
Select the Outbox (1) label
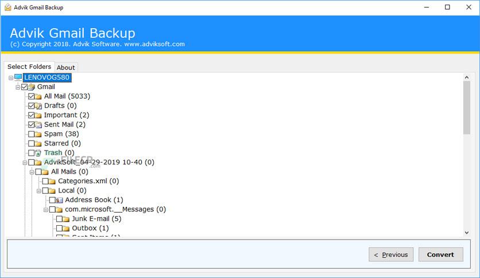(90, 229)
